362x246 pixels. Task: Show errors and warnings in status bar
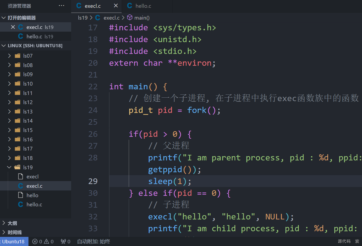tap(43, 241)
